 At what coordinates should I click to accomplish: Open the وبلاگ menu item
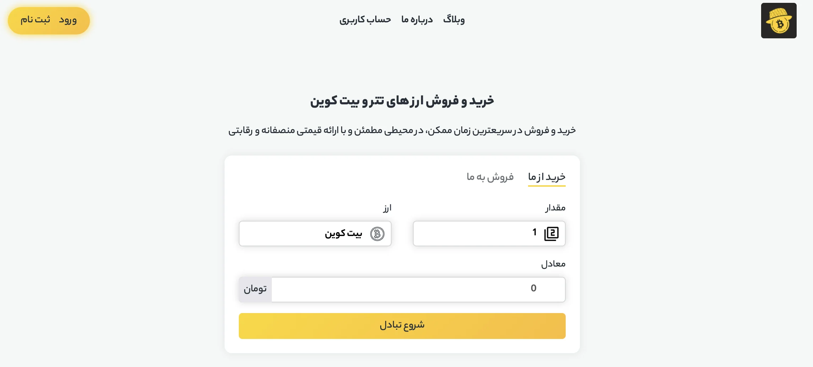pos(454,19)
